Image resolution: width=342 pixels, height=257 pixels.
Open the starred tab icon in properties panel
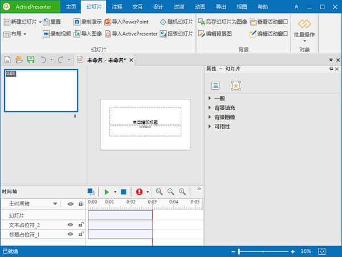(x=235, y=86)
